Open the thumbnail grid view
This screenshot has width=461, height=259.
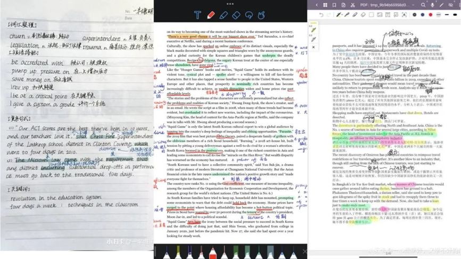tap(325, 5)
